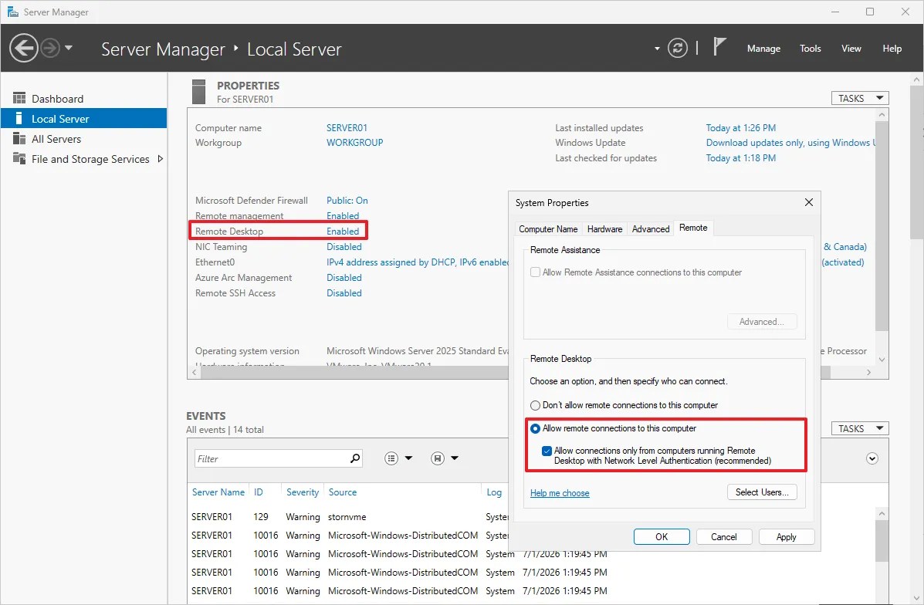This screenshot has width=924, height=605.
Task: Click the events list criteria icon
Action: [x=391, y=458]
